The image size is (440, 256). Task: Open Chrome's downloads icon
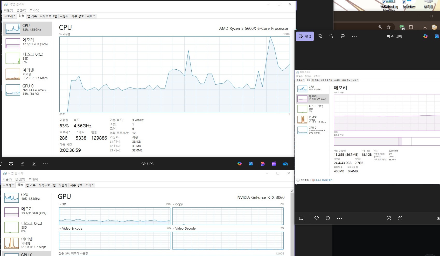tap(425, 27)
